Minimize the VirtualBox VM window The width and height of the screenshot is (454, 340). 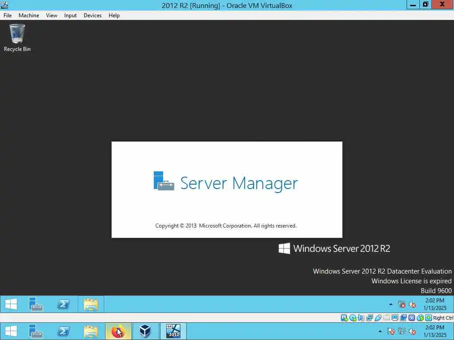point(413,4)
